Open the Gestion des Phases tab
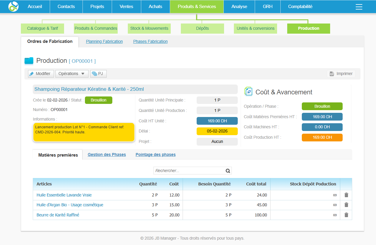The width and height of the screenshot is (376, 245). (x=107, y=155)
